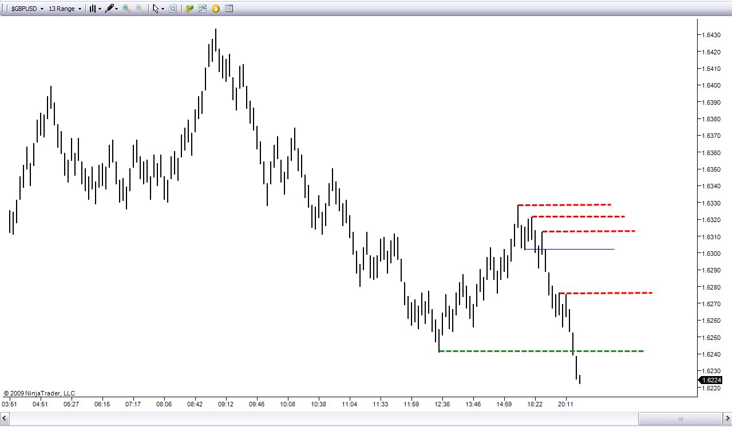Select the green dashed support line
732x427 pixels.
541,351
